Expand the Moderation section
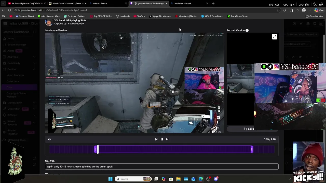The width and height of the screenshot is (326, 183). pos(34,109)
